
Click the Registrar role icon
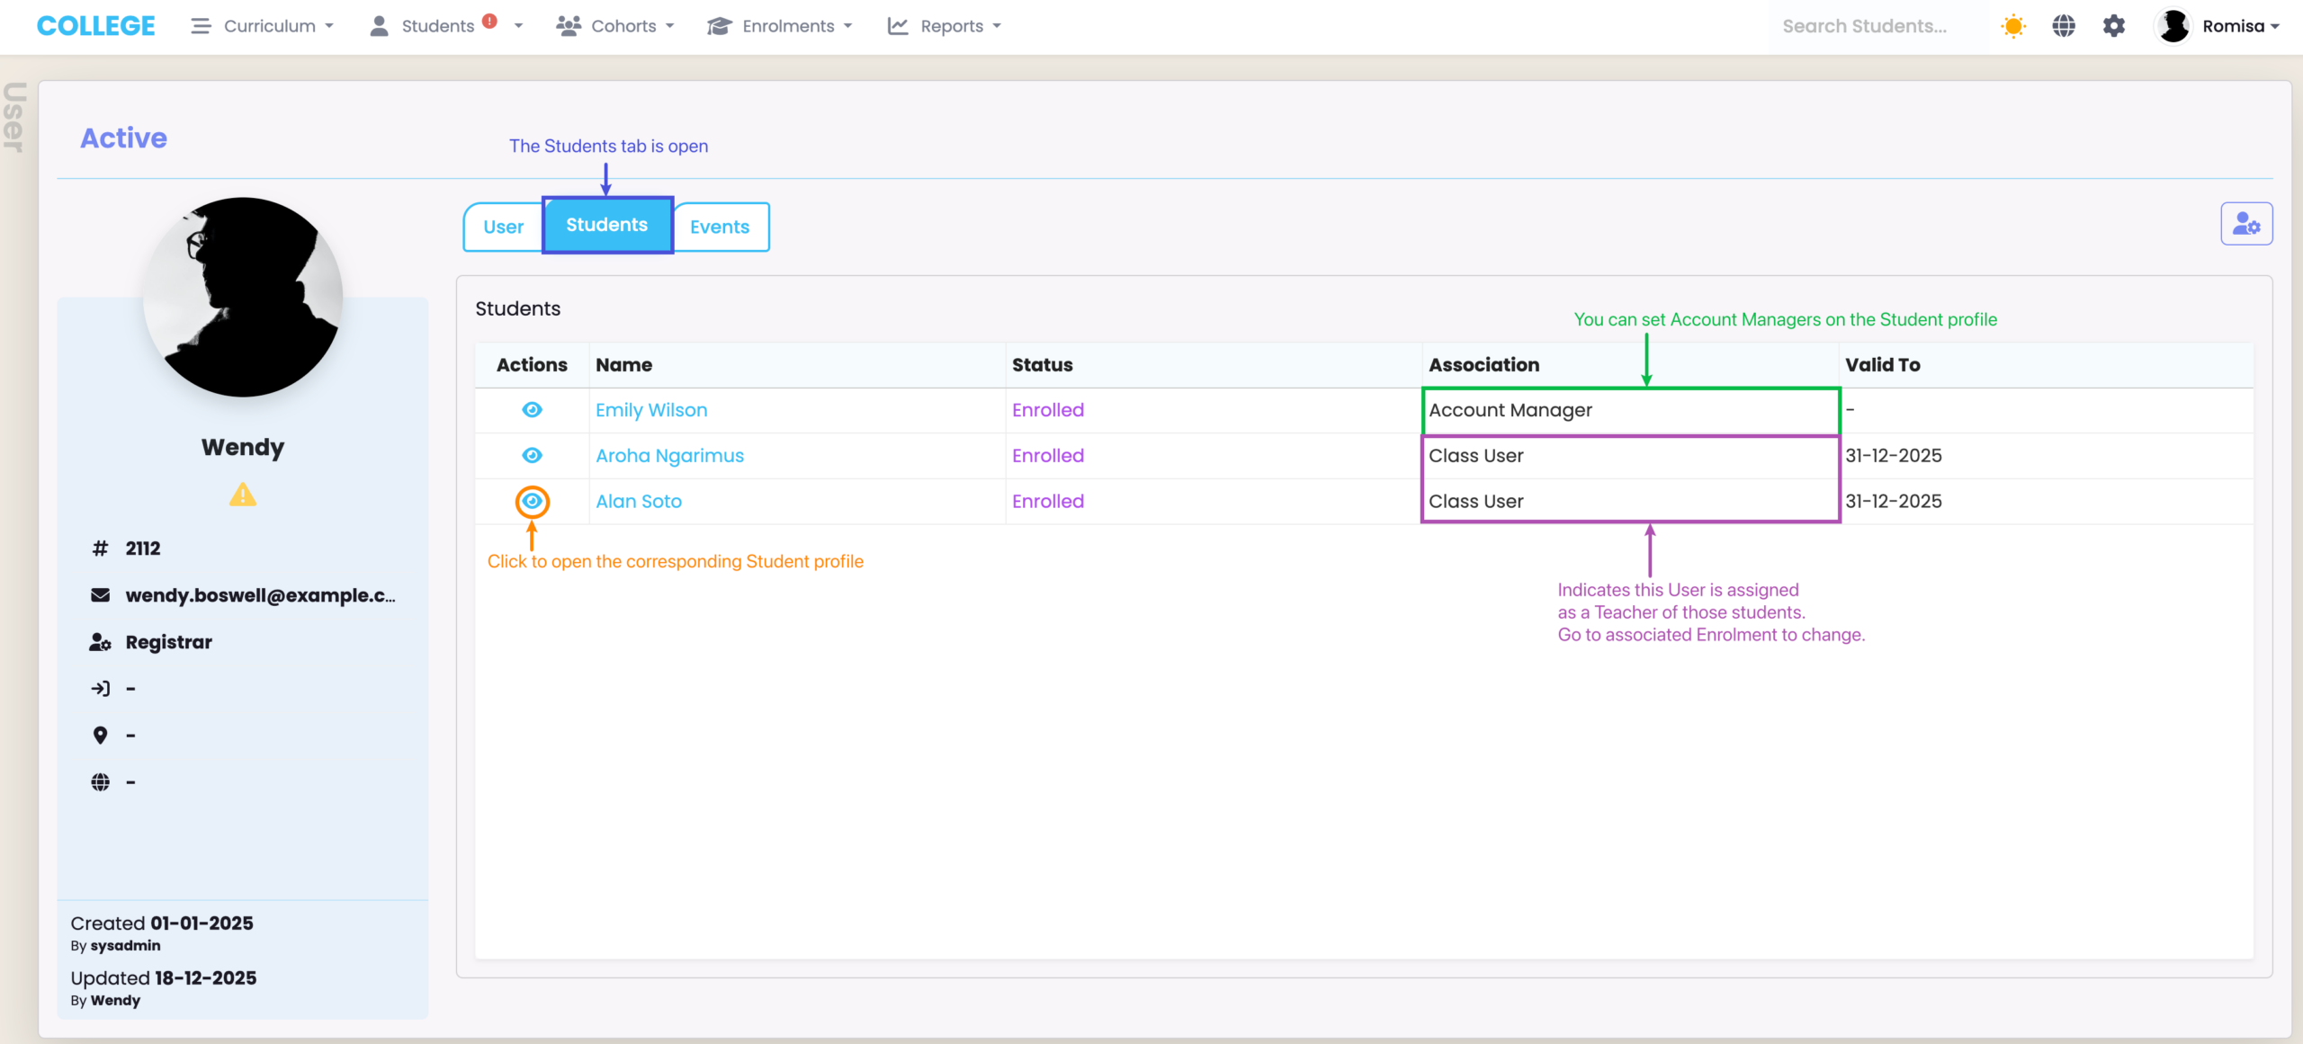point(100,642)
